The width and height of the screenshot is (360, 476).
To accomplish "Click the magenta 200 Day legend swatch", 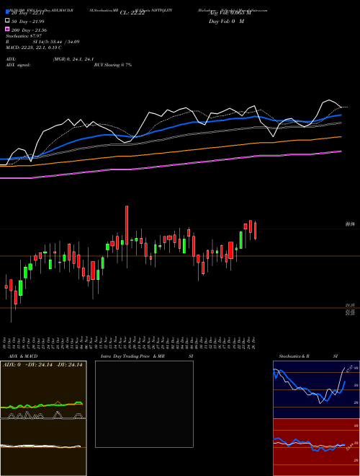I will [8, 29].
